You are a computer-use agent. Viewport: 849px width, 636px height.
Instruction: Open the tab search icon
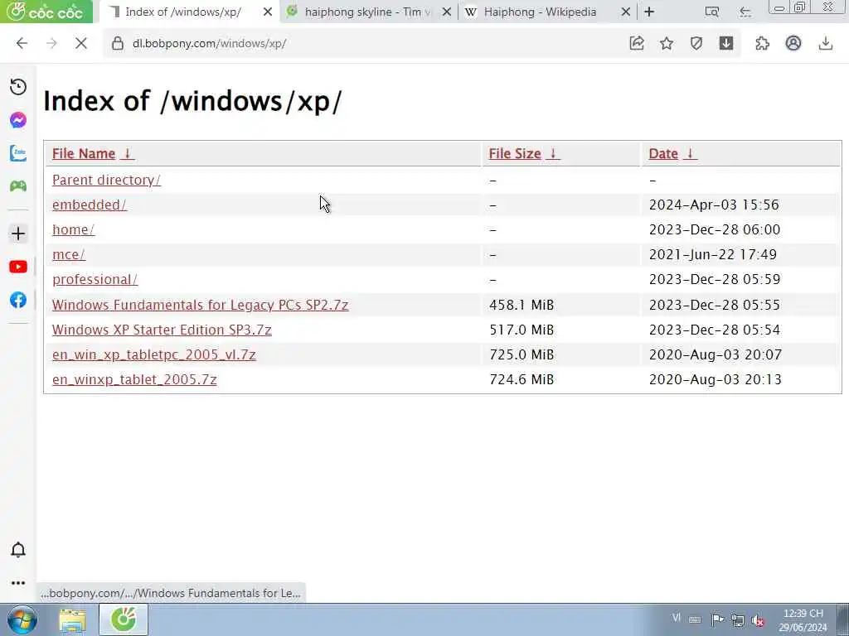tap(712, 12)
